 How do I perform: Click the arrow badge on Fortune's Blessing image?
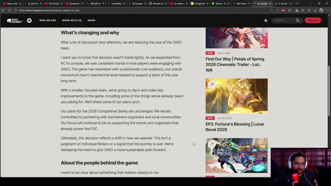212,84
